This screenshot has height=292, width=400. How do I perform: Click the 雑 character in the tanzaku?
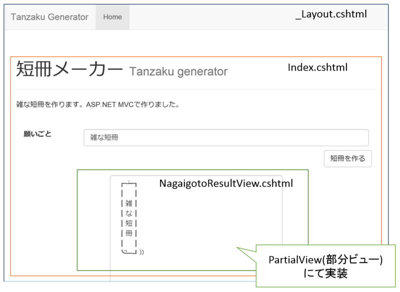pyautogui.click(x=128, y=203)
